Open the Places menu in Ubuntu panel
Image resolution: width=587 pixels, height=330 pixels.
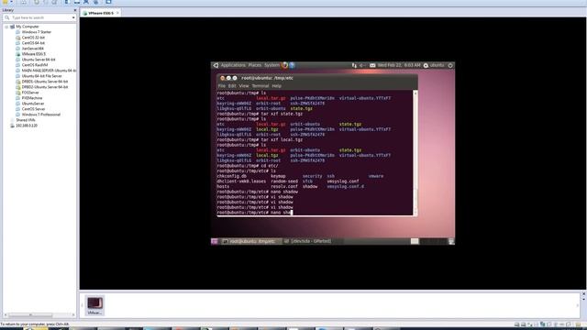click(x=255, y=65)
